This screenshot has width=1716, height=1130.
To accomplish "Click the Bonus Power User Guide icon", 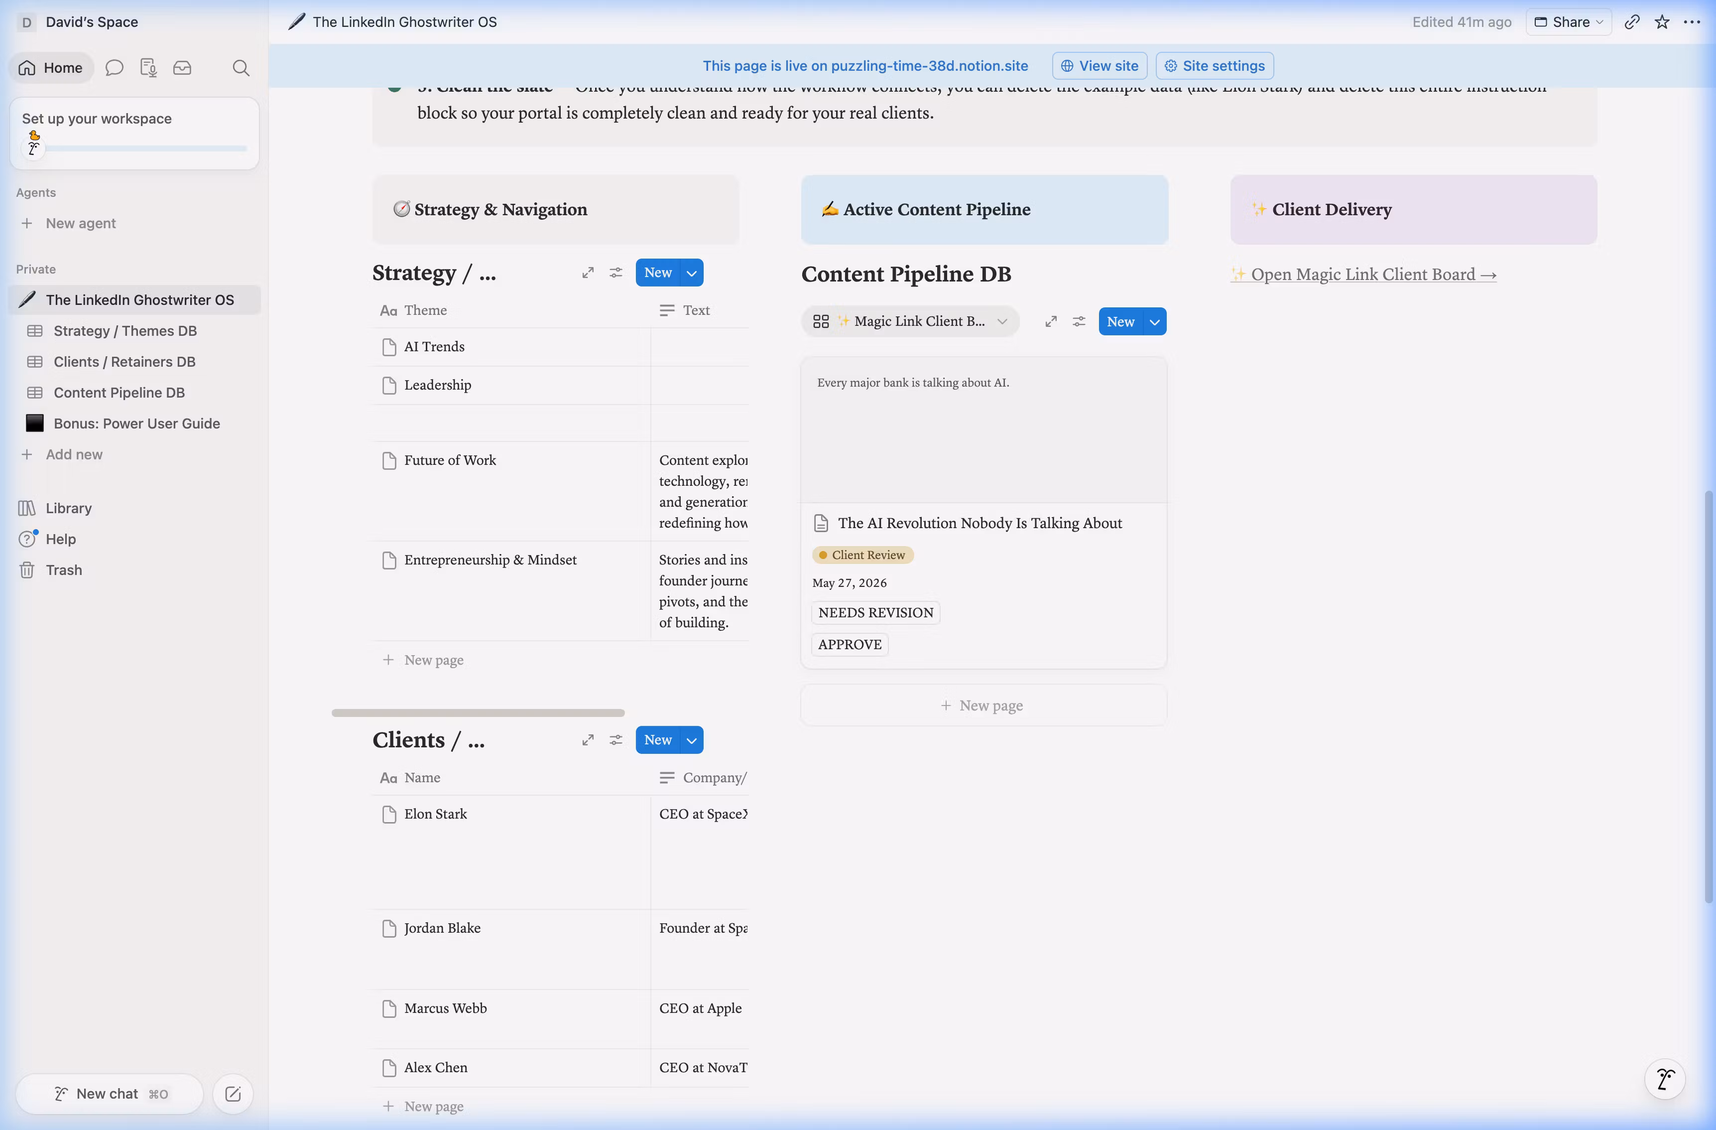I will coord(34,424).
